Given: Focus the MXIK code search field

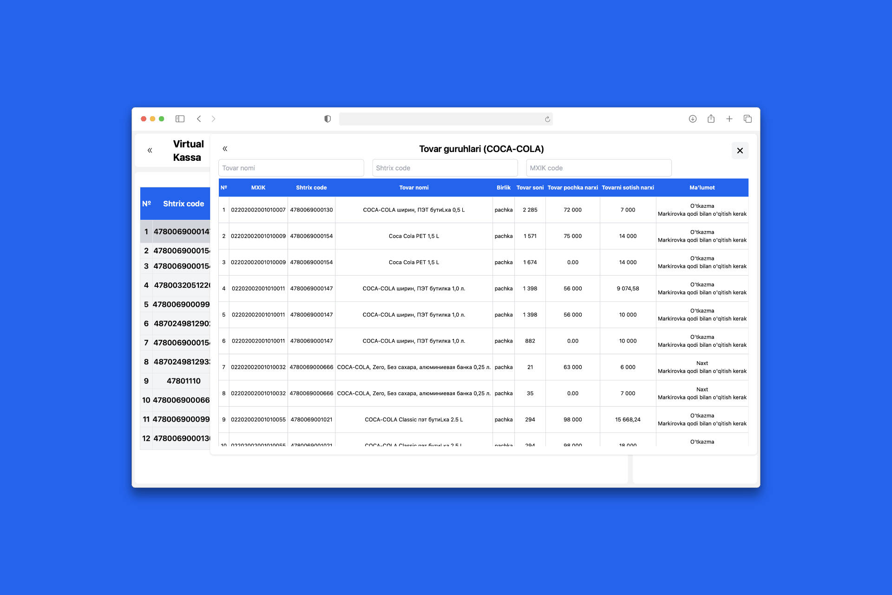Looking at the screenshot, I should point(599,168).
